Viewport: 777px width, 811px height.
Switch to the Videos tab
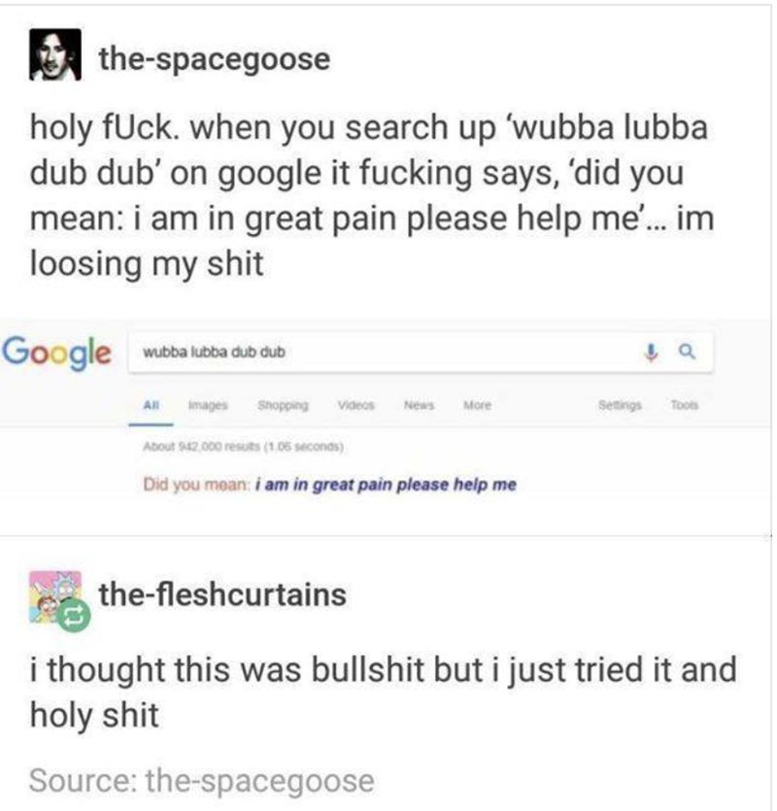355,405
